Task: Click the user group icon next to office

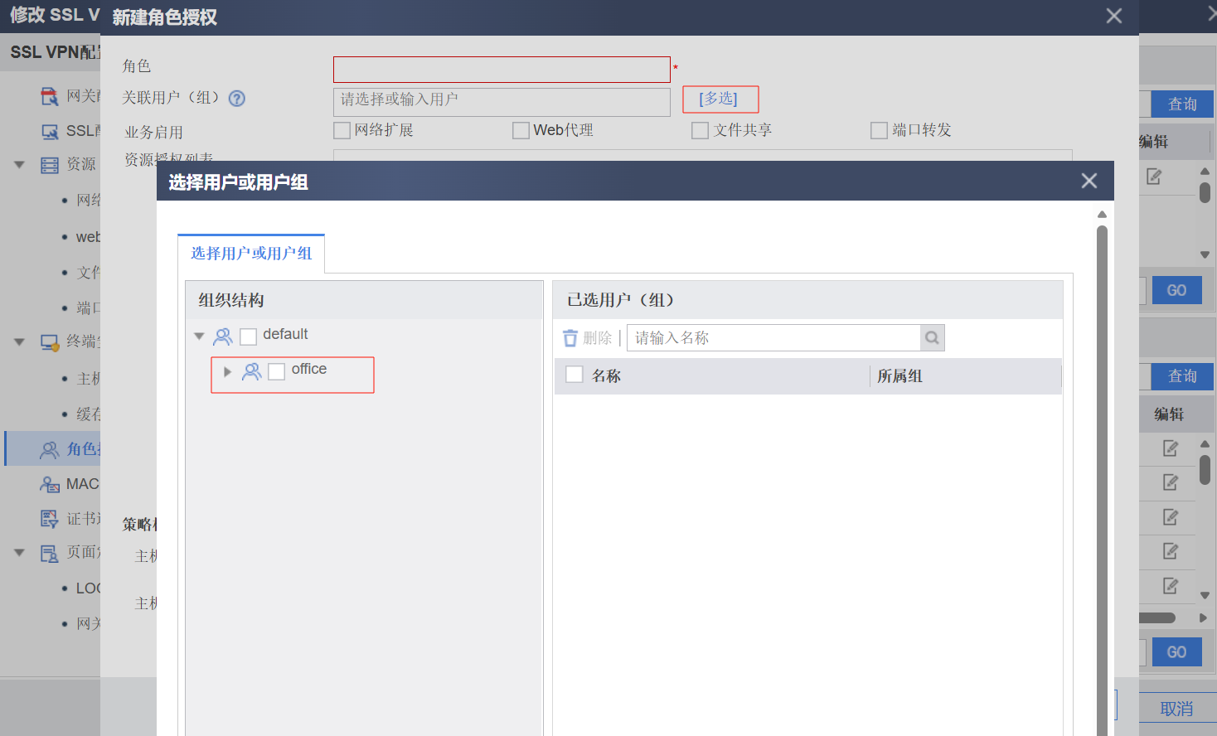Action: [251, 372]
